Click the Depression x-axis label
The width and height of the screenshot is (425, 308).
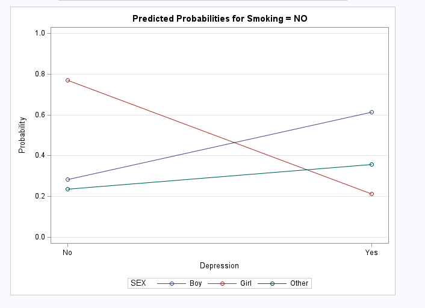(x=219, y=265)
